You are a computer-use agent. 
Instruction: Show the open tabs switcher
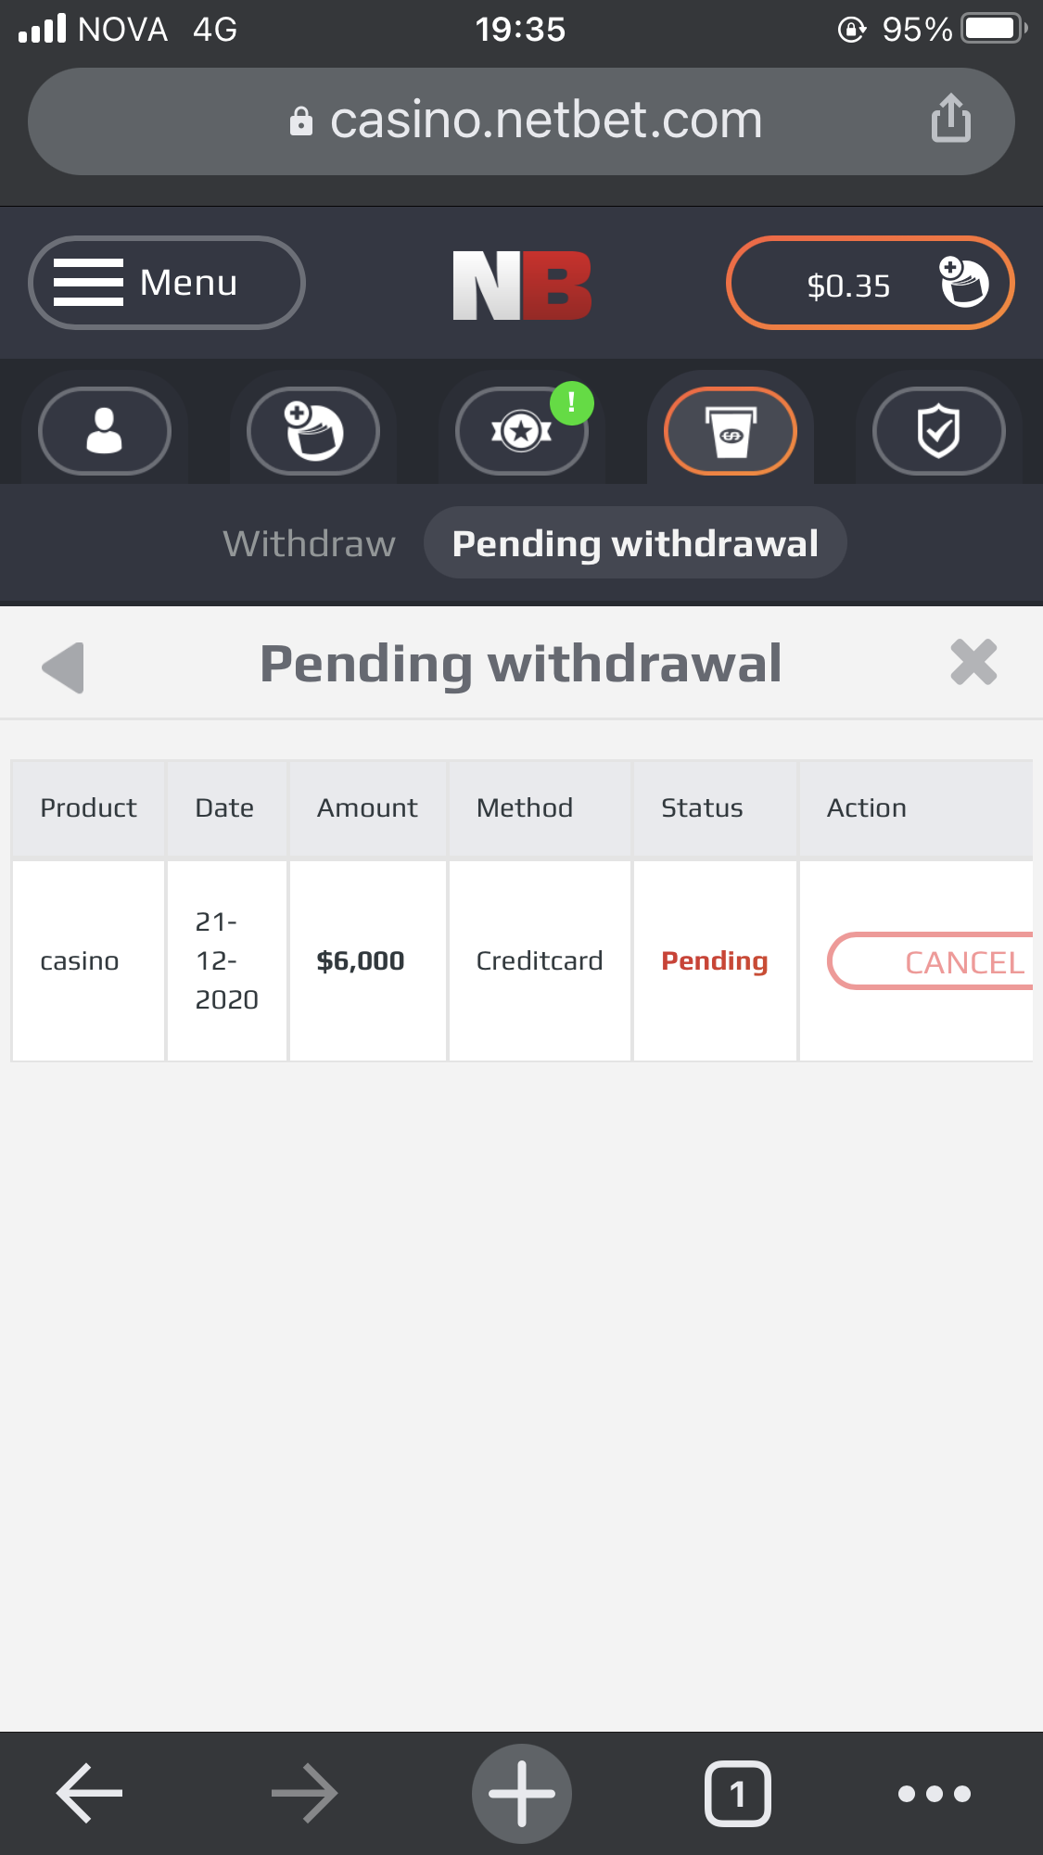(737, 1793)
